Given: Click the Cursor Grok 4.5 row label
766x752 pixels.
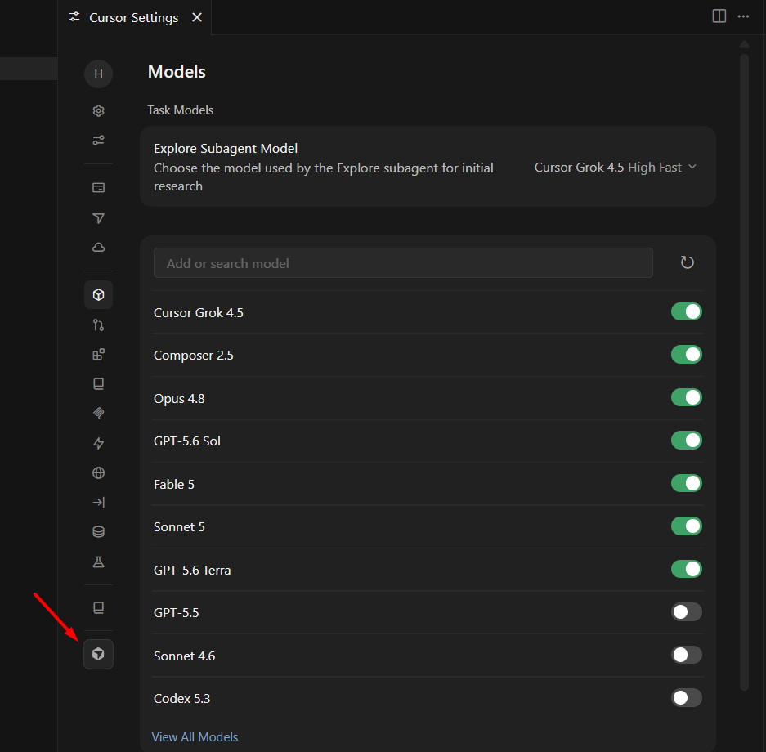Looking at the screenshot, I should (x=199, y=312).
